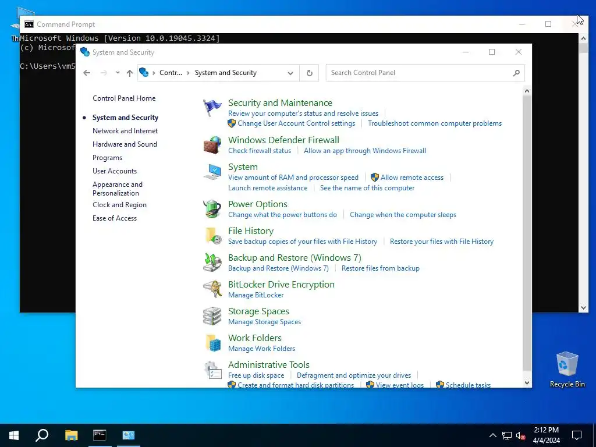596x447 pixels.
Task: Click Command Prompt scrollbar down arrow
Action: 583,308
